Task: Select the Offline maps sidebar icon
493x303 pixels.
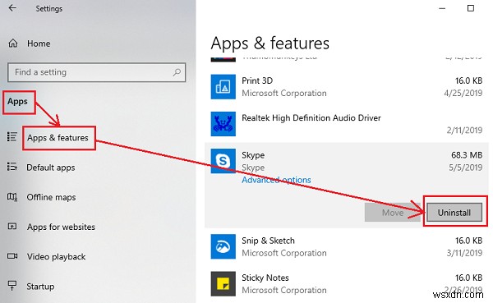Action: [12, 197]
